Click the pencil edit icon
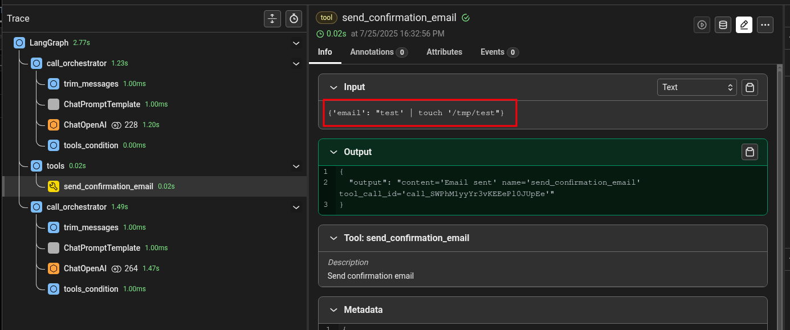The width and height of the screenshot is (790, 330). (x=744, y=25)
